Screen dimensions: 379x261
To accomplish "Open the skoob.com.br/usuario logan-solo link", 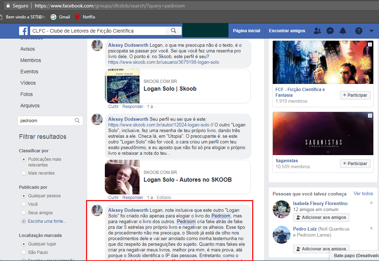I will pyautogui.click(x=164, y=62).
